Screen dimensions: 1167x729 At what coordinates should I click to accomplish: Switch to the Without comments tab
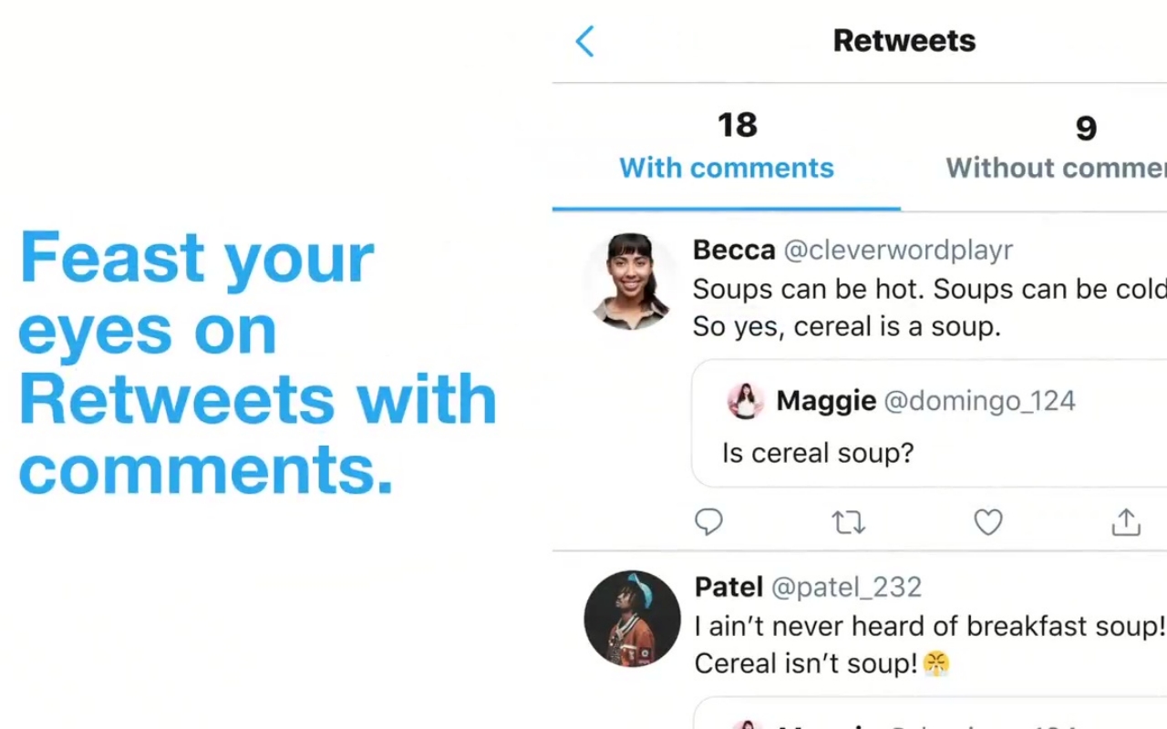(1055, 168)
